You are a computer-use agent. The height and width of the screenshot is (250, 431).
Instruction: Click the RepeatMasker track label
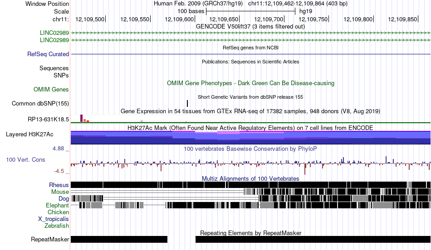50,239
